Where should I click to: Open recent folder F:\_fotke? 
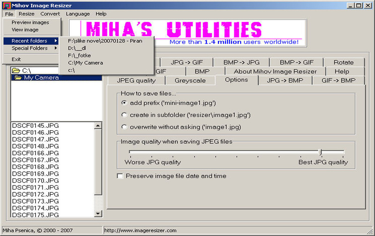coord(106,55)
